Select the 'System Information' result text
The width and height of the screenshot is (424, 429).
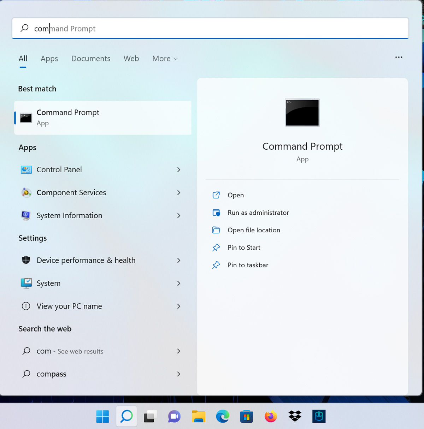[x=70, y=216]
